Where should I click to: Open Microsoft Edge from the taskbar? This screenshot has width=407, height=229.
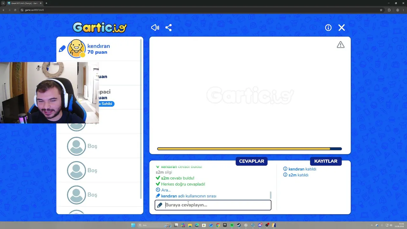click(197, 225)
